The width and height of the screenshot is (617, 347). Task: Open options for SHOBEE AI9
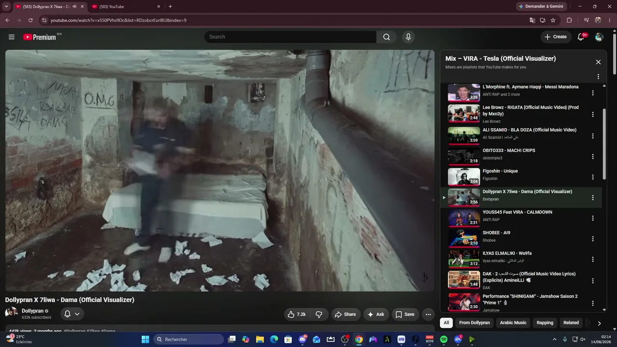pos(593,239)
